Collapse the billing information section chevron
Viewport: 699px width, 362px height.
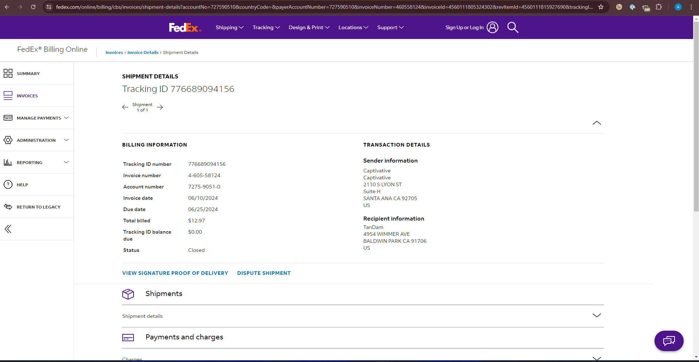pos(597,123)
